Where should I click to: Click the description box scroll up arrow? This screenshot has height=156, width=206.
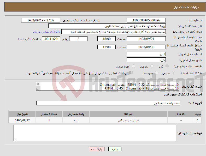(x=38, y=83)
